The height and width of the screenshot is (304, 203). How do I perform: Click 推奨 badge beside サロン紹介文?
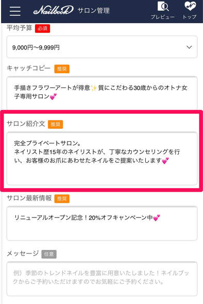(x=56, y=124)
